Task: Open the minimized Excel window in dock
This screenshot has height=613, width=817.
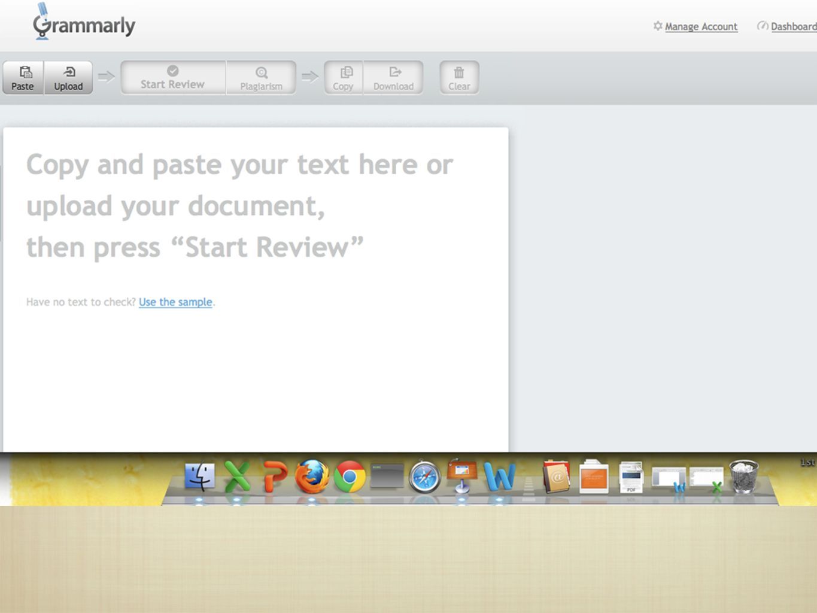Action: coord(706,480)
